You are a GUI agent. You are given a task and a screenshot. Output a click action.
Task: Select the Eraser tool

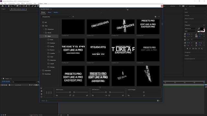click(38, 6)
